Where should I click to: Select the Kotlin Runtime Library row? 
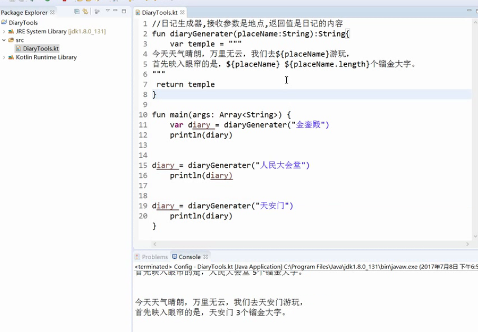point(46,57)
